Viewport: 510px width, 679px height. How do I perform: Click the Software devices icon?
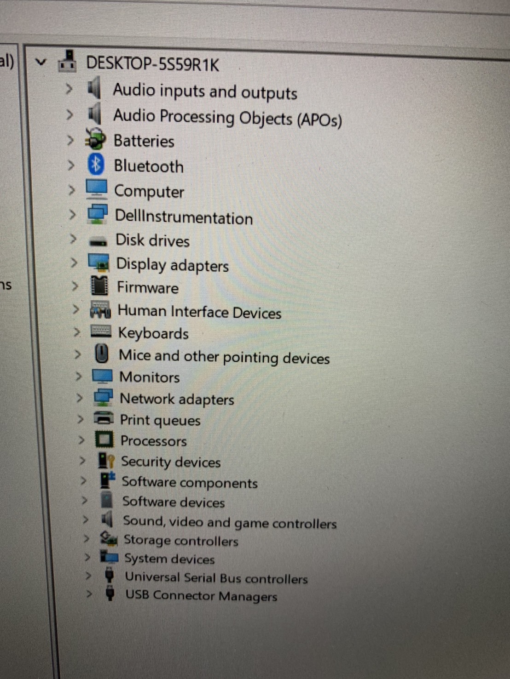click(107, 500)
